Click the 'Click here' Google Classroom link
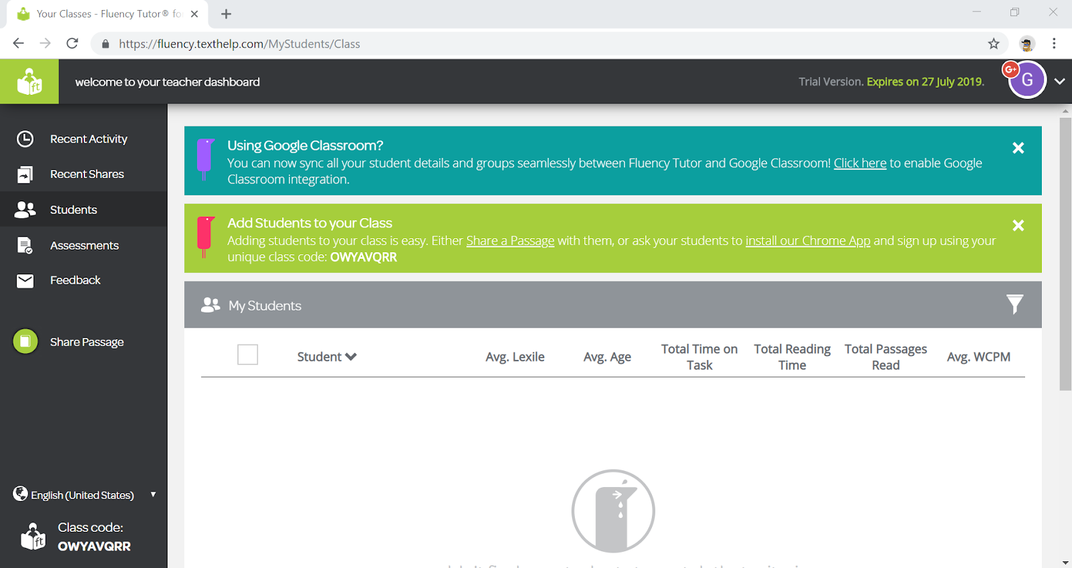The width and height of the screenshot is (1072, 568). click(860, 163)
